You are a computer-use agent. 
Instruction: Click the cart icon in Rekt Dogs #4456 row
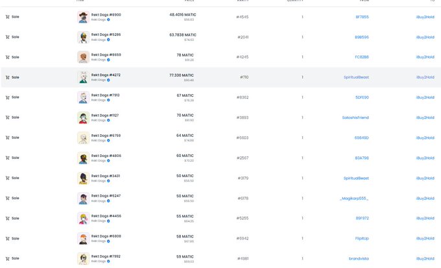click(7, 219)
